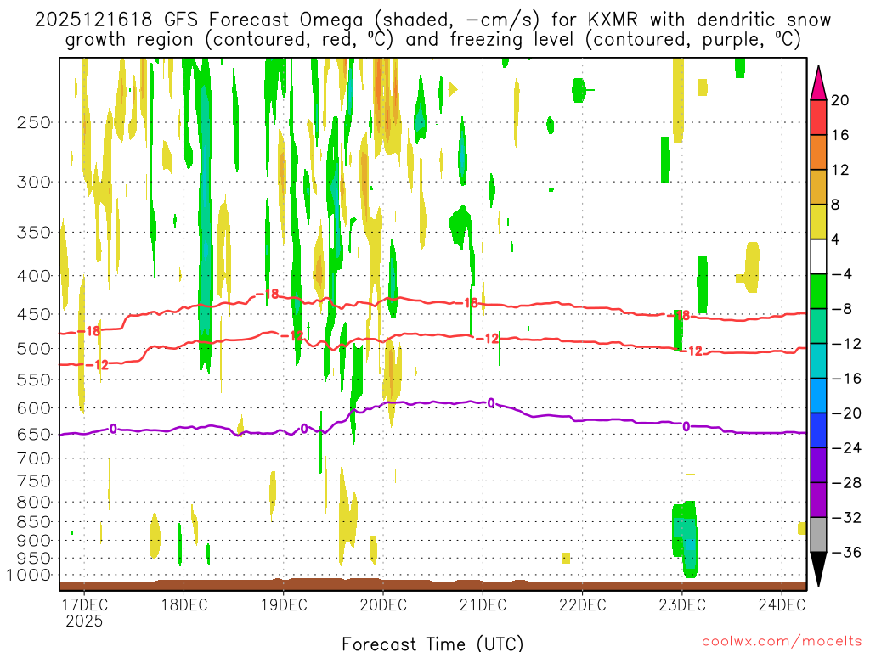Click the 22DEC time axis label

coord(583,604)
